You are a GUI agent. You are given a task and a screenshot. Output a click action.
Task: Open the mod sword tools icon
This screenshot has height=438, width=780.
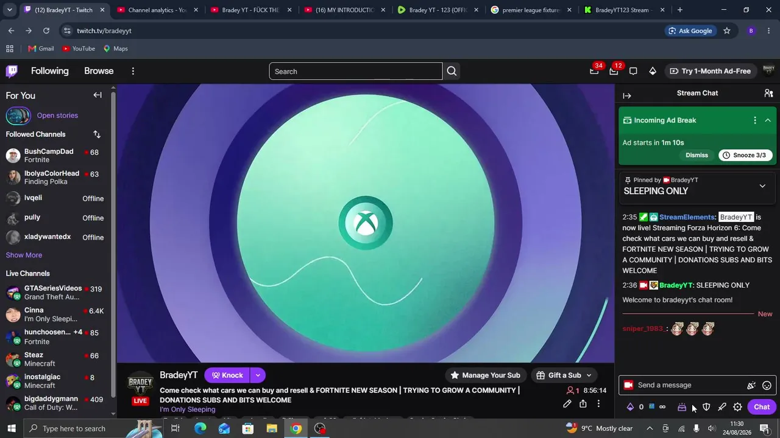click(722, 407)
